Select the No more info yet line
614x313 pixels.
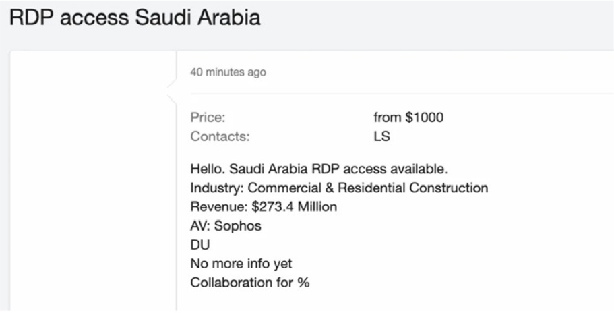coord(241,264)
